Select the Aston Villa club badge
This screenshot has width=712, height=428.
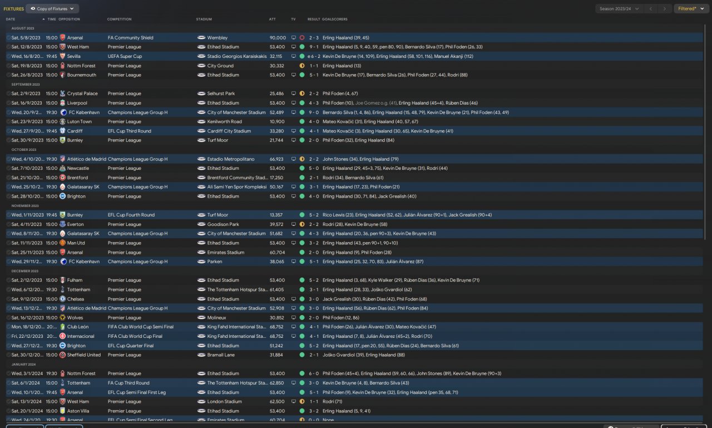(x=62, y=411)
